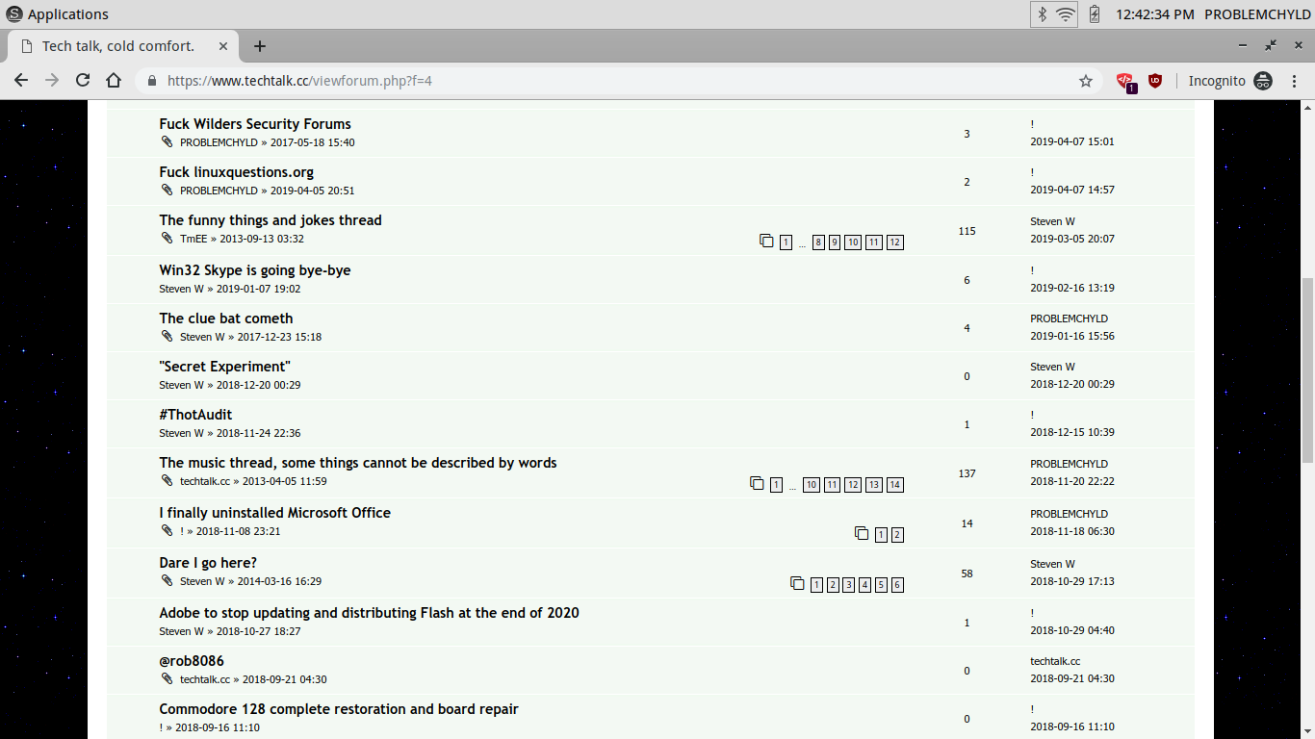Open Commodore 128 complete restoration topic

[x=339, y=709]
